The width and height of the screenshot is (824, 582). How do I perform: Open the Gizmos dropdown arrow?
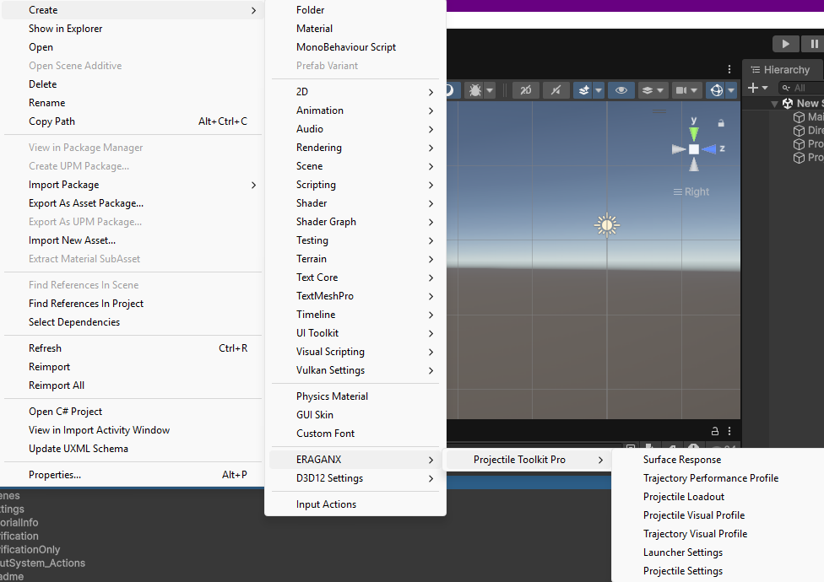(731, 91)
